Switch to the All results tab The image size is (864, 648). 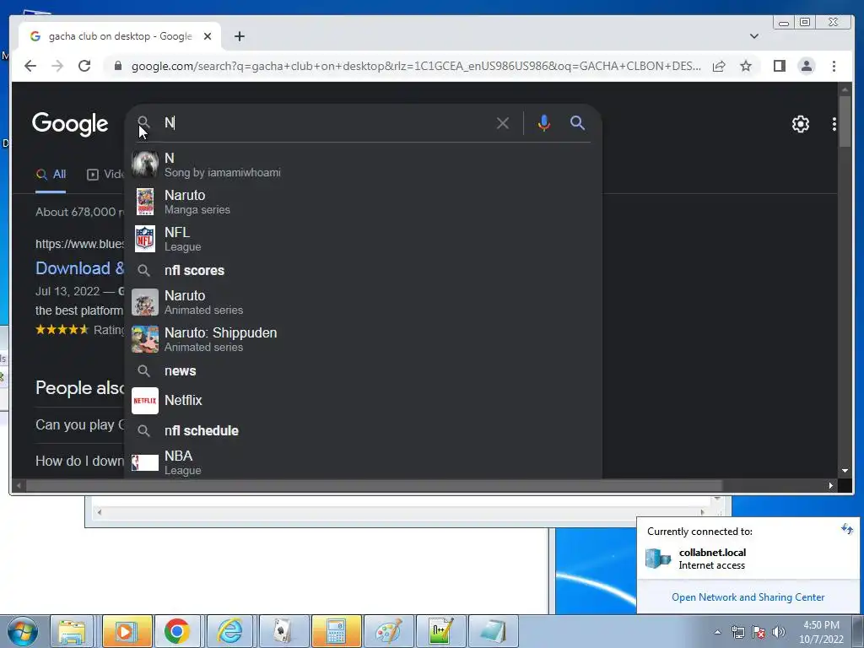(x=51, y=175)
